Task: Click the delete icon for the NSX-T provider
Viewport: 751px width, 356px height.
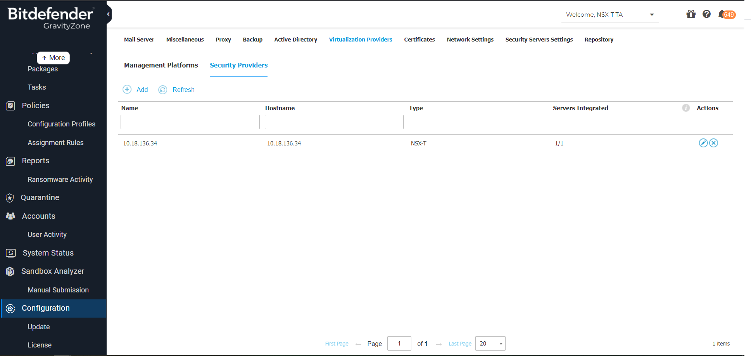Action: click(x=713, y=143)
